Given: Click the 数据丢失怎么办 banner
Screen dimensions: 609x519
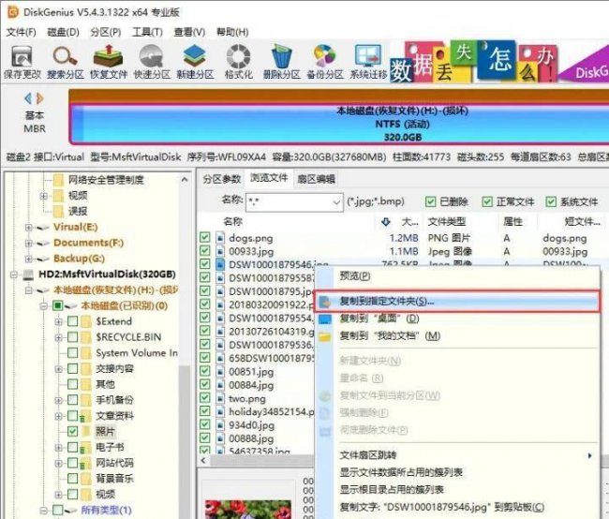Looking at the screenshot, I should point(473,62).
